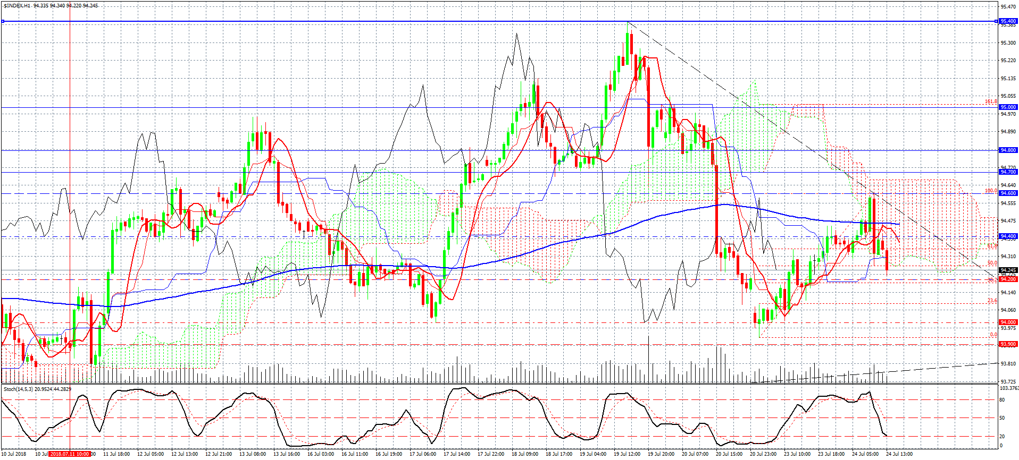Screen dimensions: 1019x460
Task: Click the 94.640 value on the price axis
Action: [1008, 185]
